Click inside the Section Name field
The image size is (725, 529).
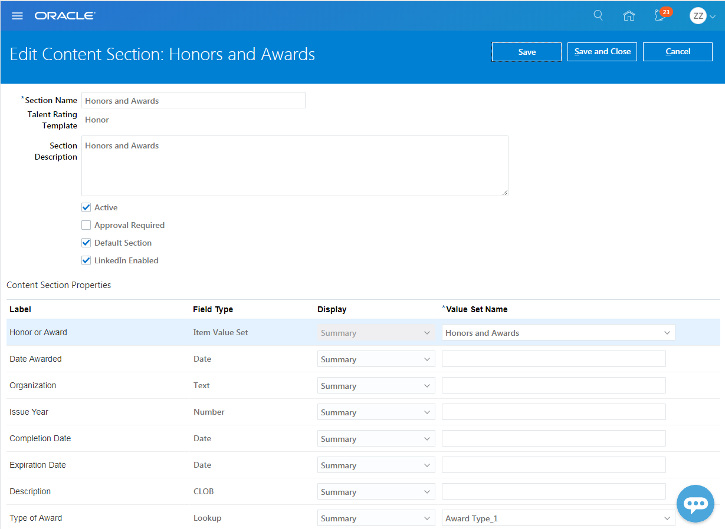tap(193, 100)
